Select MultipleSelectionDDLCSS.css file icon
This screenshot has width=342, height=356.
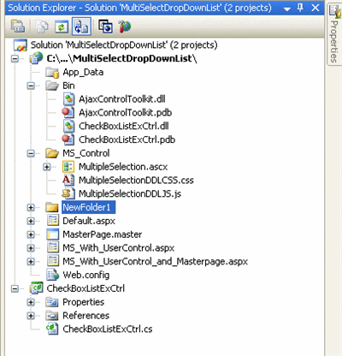(x=68, y=180)
